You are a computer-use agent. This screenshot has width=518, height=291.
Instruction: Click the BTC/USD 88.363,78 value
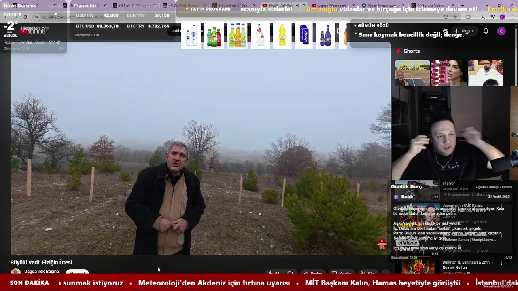[x=108, y=26]
